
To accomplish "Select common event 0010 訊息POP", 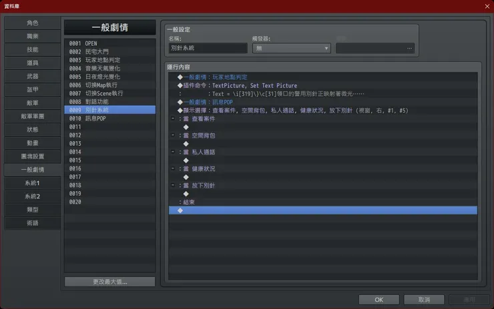I will click(110, 118).
